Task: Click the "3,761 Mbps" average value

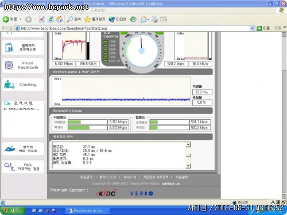Action: coord(118,122)
